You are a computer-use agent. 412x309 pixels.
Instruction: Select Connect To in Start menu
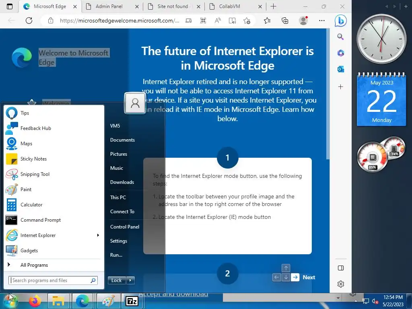(122, 212)
